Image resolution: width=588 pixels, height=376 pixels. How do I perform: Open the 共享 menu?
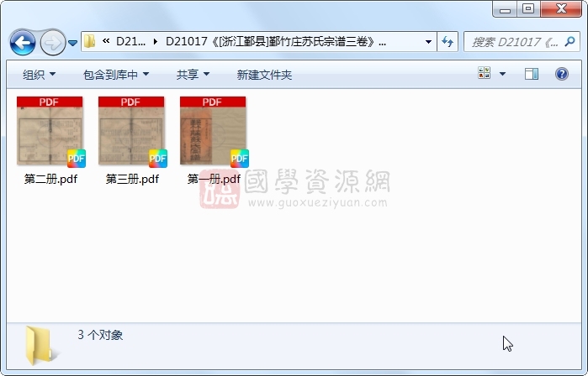[193, 75]
